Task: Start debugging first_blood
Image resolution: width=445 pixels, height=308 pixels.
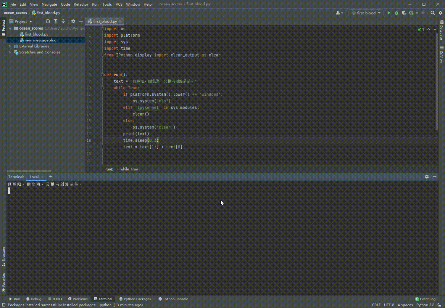Action: pyautogui.click(x=396, y=13)
